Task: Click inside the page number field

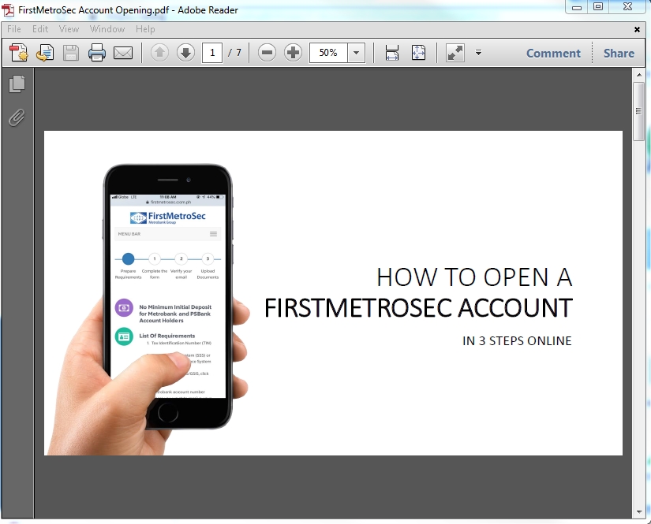Action: click(x=211, y=52)
